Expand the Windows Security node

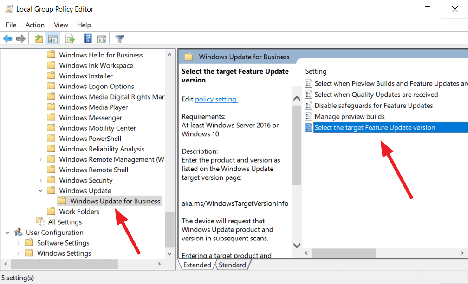(x=40, y=180)
